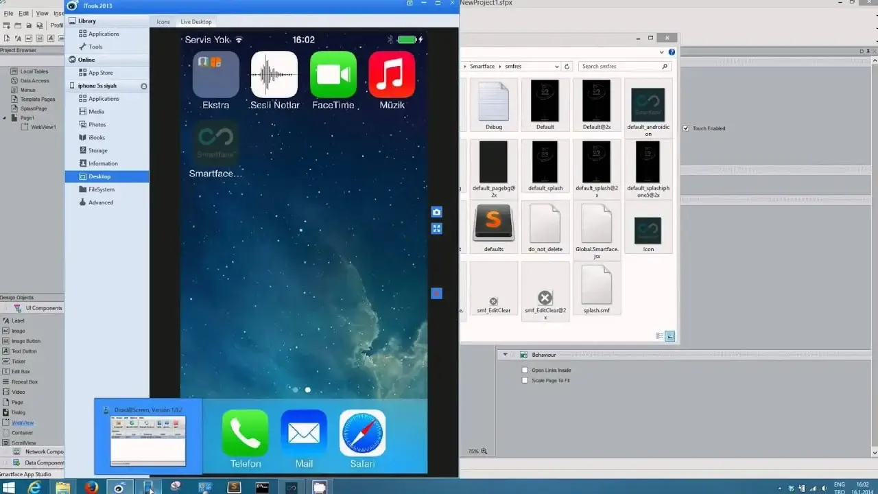The height and width of the screenshot is (494, 878).
Task: Click the fullscreen icon next to the device view
Action: 437,228
